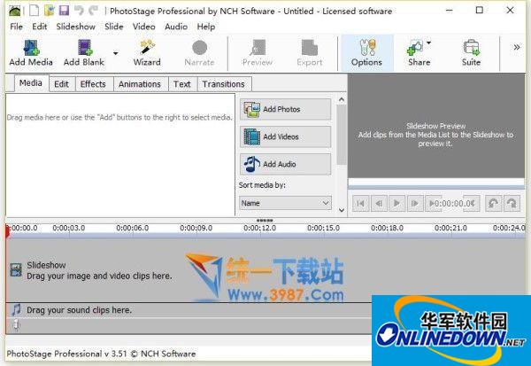
Task: Expand the Add Blank dropdown arrow
Action: (x=115, y=53)
